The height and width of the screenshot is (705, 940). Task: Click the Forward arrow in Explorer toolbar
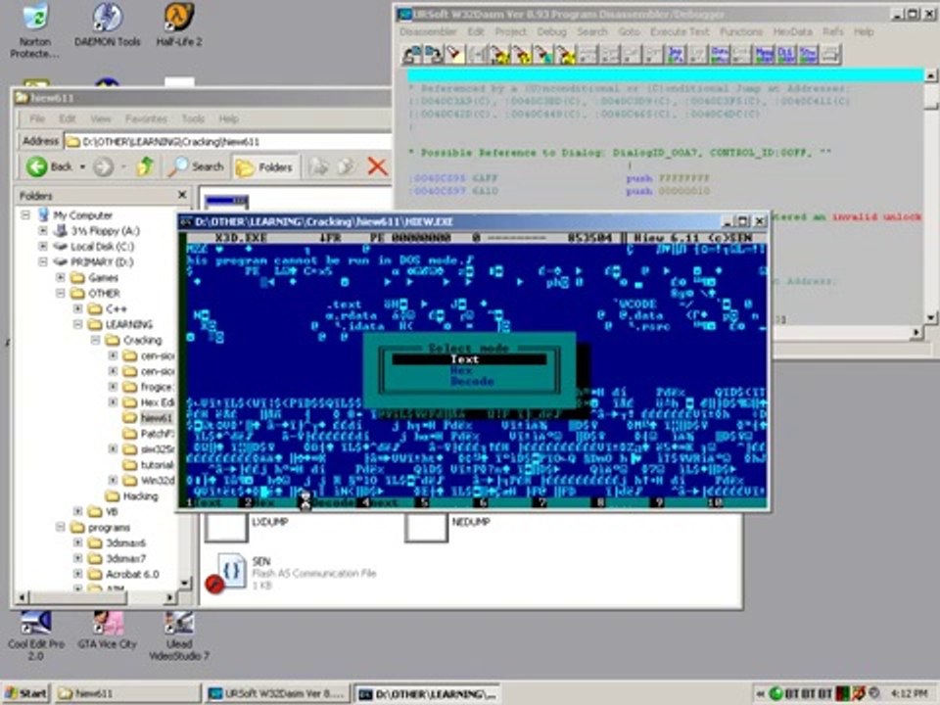[103, 166]
